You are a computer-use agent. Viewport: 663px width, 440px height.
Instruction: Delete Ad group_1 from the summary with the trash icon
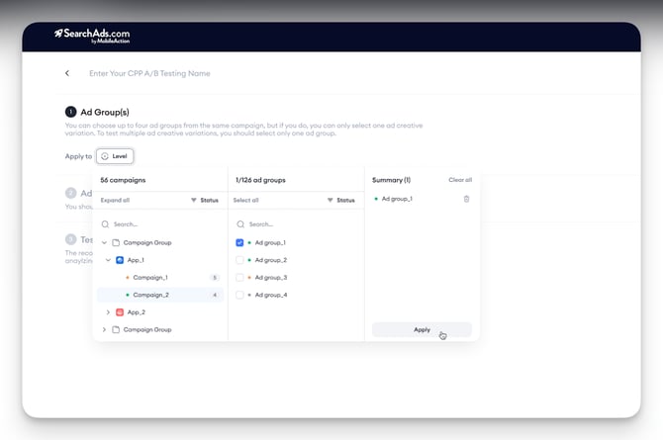[467, 199]
